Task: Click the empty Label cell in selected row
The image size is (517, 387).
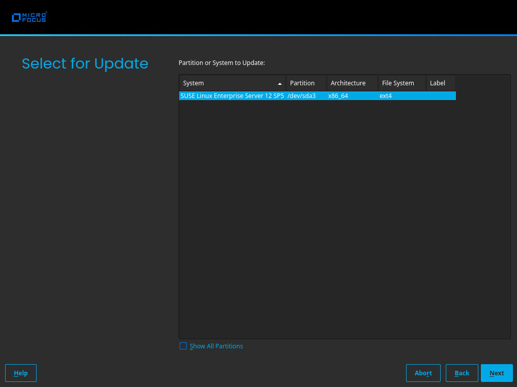Action: pyautogui.click(x=441, y=96)
